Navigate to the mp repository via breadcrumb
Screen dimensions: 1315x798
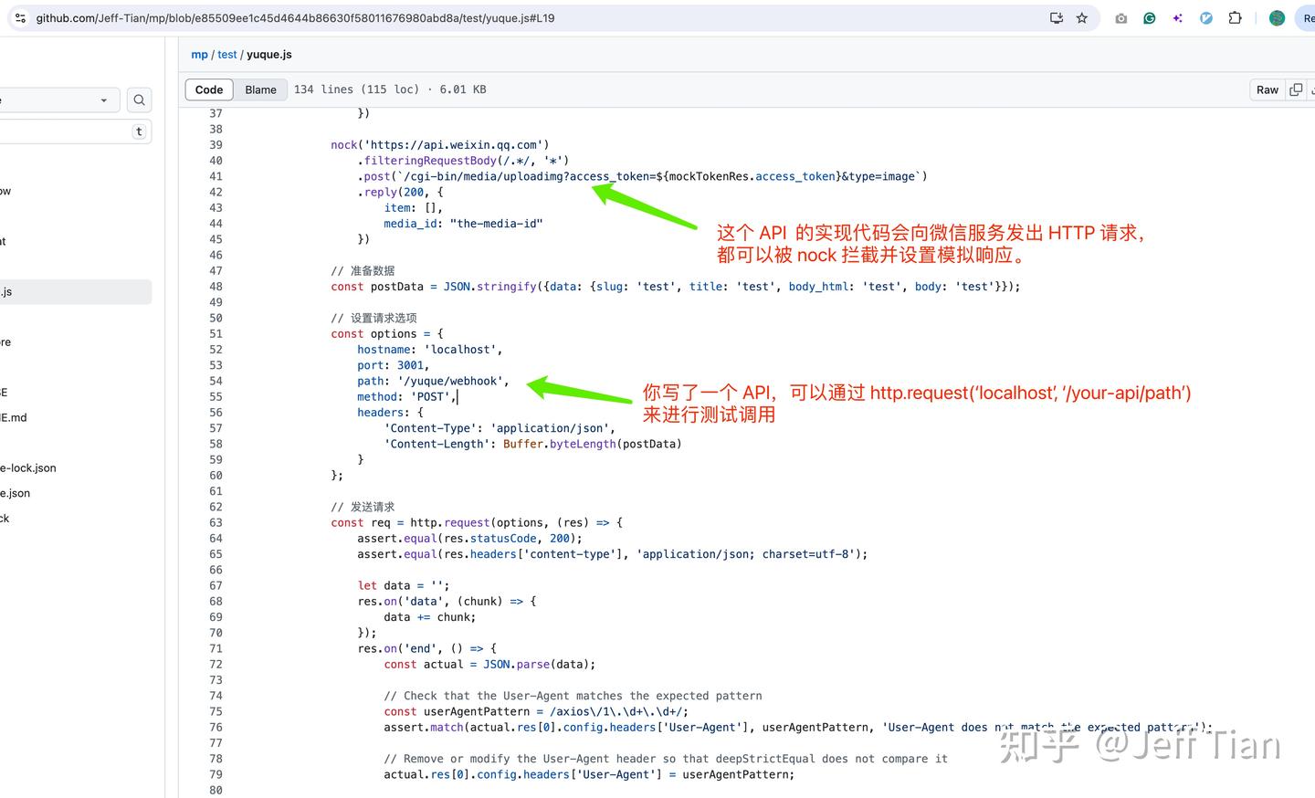[199, 54]
